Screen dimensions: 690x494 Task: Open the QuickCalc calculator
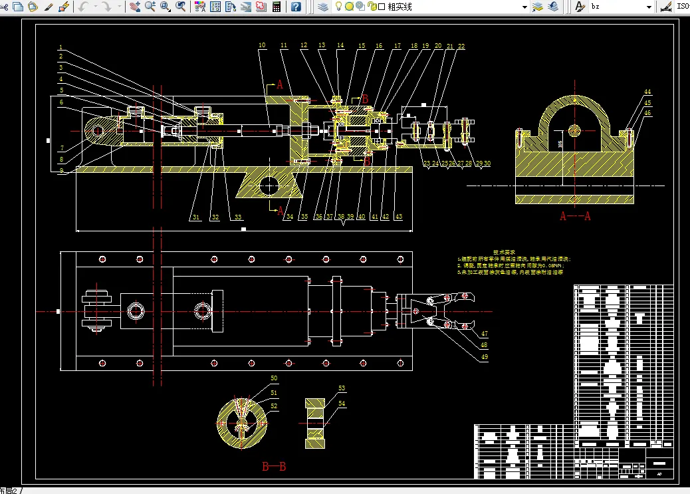(277, 7)
